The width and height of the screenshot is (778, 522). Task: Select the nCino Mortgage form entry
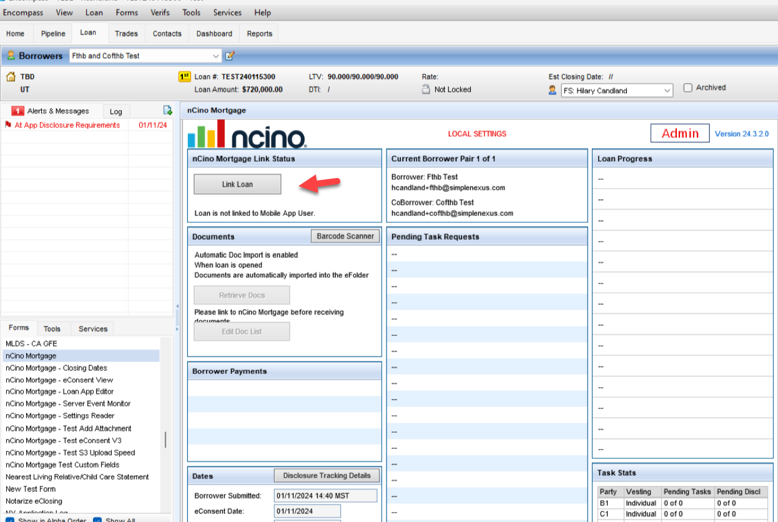coord(81,356)
